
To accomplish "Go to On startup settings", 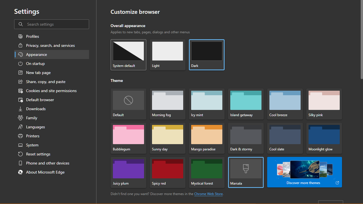I will coord(52,63).
